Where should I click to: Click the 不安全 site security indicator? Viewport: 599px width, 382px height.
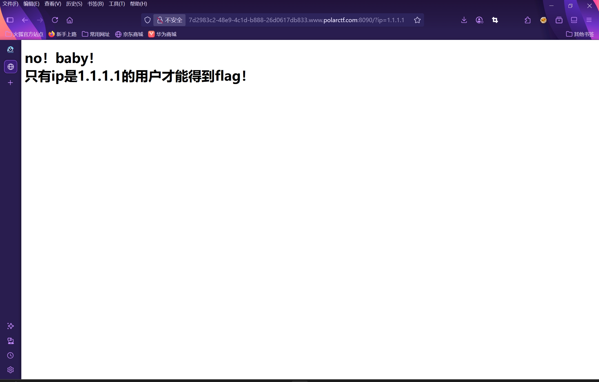pyautogui.click(x=169, y=20)
